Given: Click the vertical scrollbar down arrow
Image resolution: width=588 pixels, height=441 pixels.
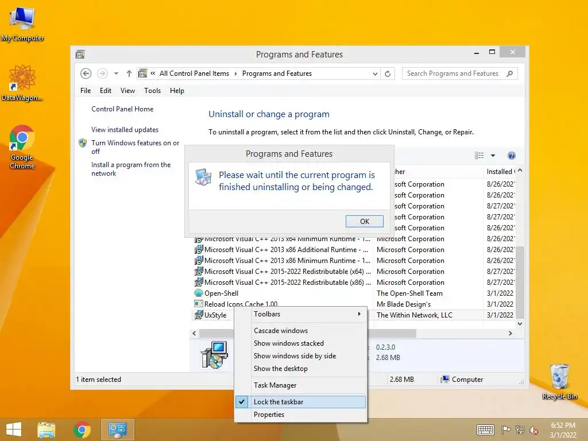Looking at the screenshot, I should [520, 324].
